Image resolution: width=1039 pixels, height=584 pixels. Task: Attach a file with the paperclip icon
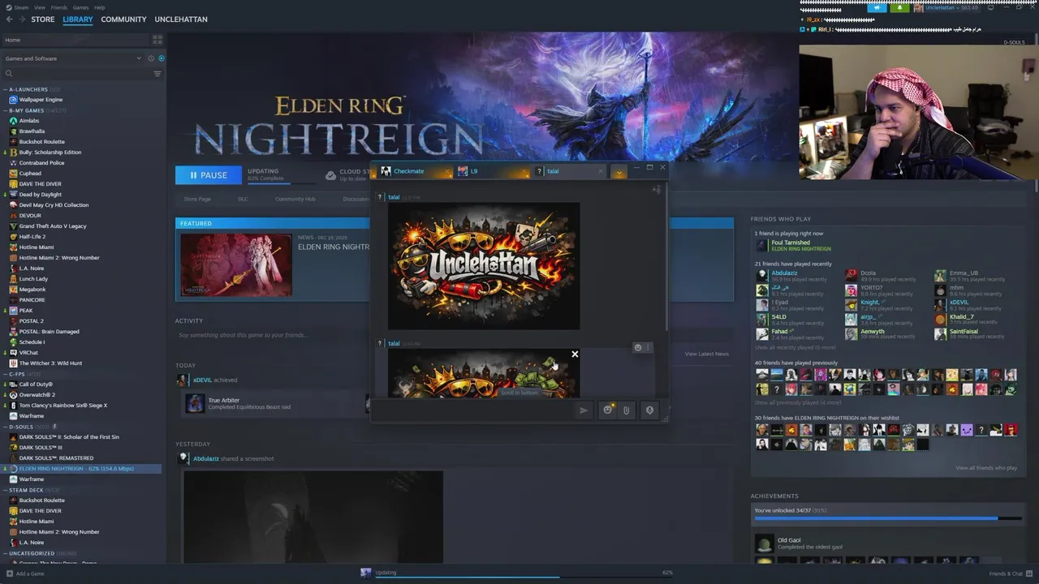pos(626,410)
